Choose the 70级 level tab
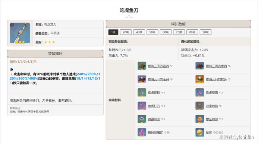Screen dimensions: 258x144 [179, 32]
